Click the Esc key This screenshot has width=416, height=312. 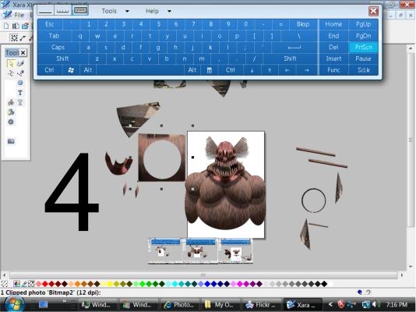[x=50, y=24]
